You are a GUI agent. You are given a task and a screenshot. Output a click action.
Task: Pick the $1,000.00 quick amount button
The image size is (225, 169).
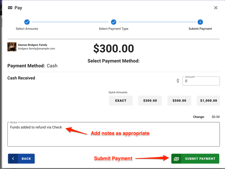[208, 100]
